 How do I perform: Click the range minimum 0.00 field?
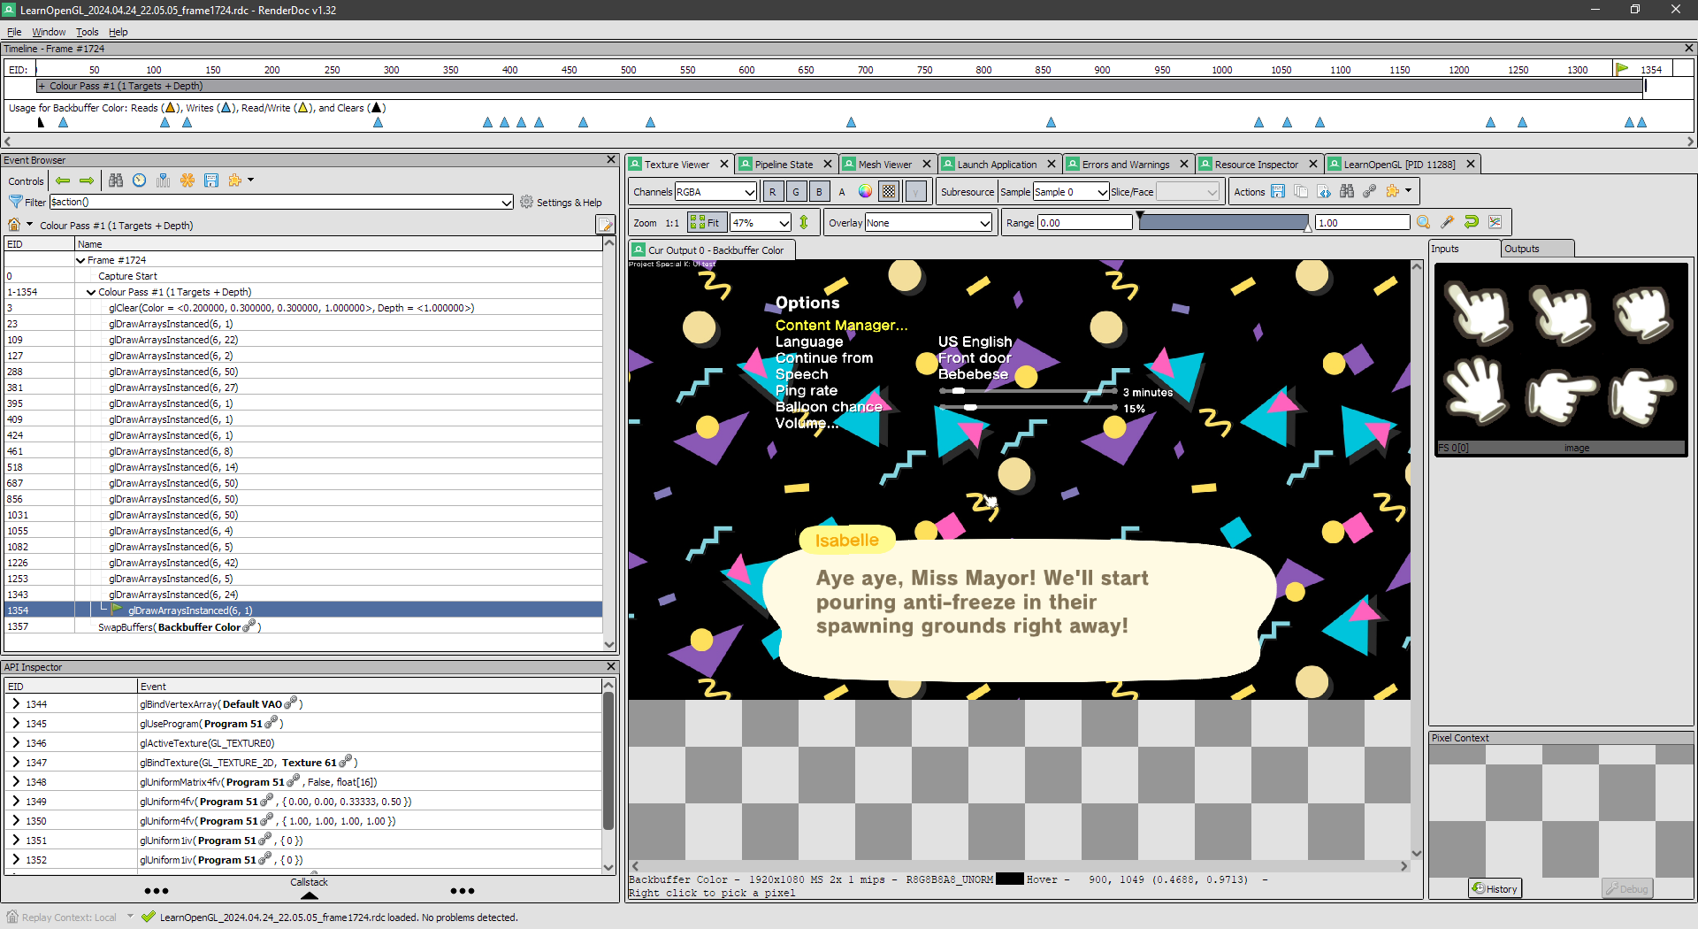pyautogui.click(x=1084, y=222)
